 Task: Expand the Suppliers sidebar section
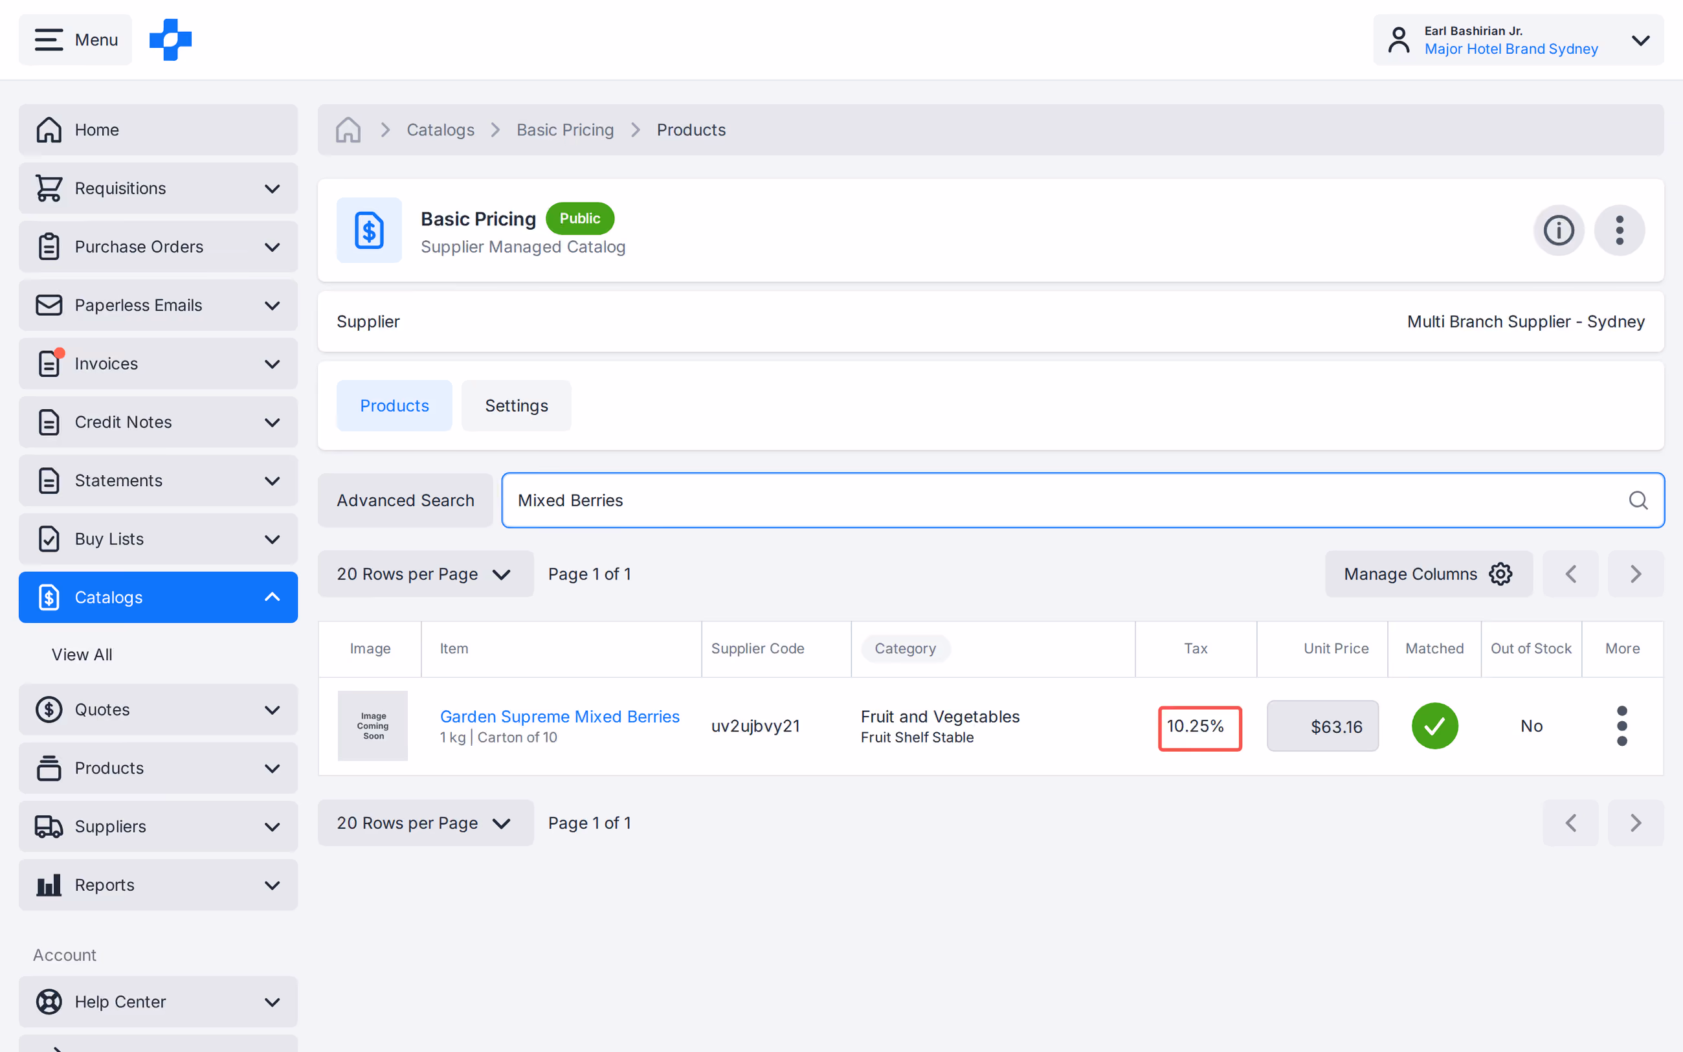(158, 826)
